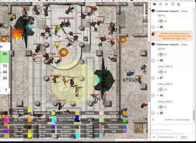Click Elleynah's orange player color swatch
The height and width of the screenshot is (143, 196).
pos(125,113)
